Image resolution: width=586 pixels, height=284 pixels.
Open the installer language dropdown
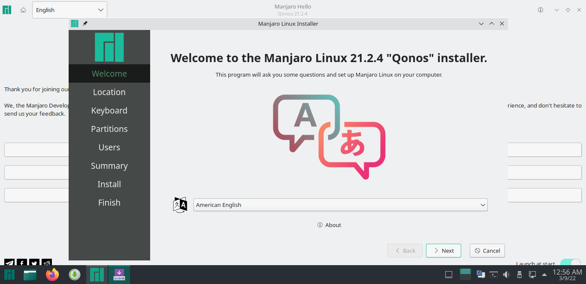(340, 205)
